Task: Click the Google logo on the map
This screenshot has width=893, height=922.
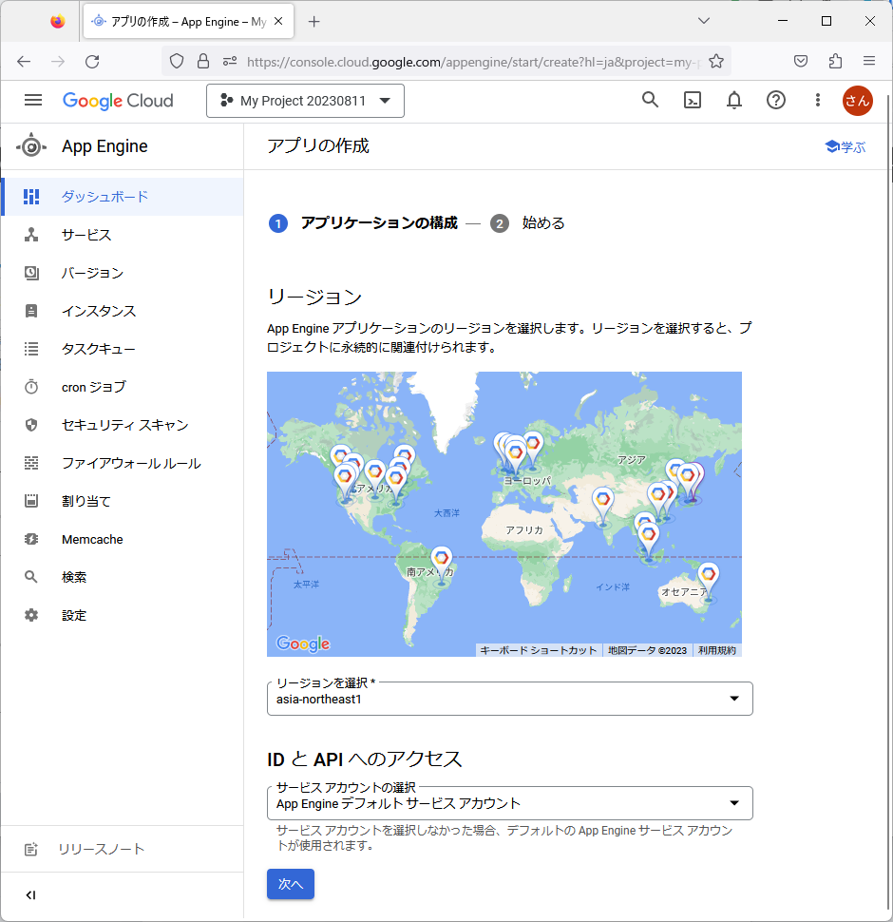Action: click(x=303, y=643)
